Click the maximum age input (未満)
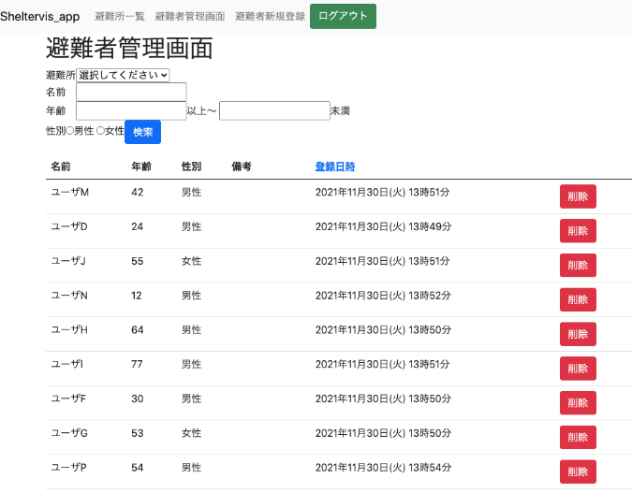The height and width of the screenshot is (493, 632). click(x=274, y=110)
